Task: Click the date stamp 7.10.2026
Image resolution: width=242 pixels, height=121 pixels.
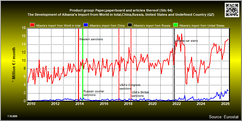Action: point(12,116)
